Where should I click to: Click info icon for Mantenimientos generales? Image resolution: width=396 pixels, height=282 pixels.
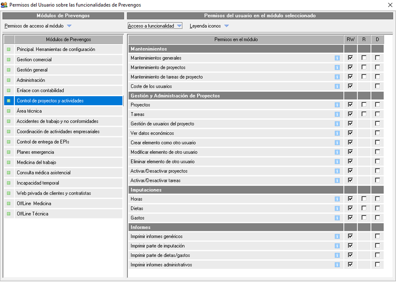click(337, 58)
